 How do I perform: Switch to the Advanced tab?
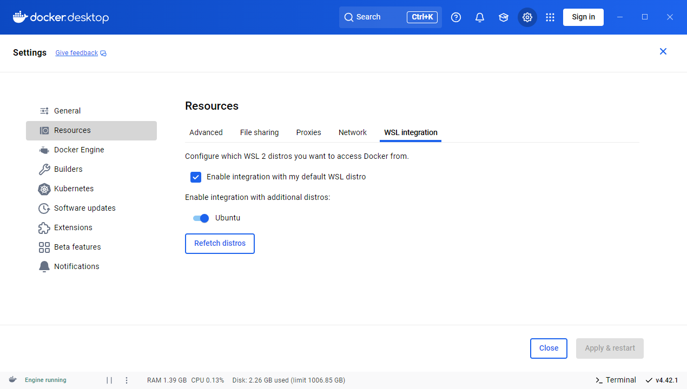(206, 132)
